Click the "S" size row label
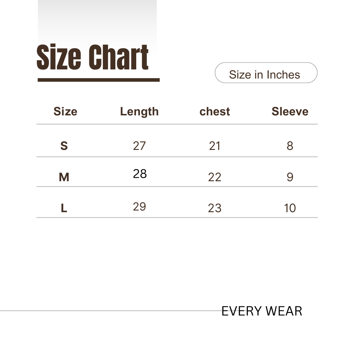Viewport: 352px width, 352px height. [64, 146]
